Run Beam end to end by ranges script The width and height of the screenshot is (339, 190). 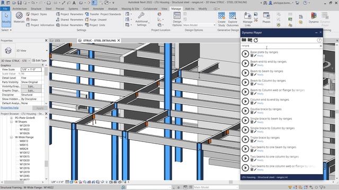[x=245, y=63]
